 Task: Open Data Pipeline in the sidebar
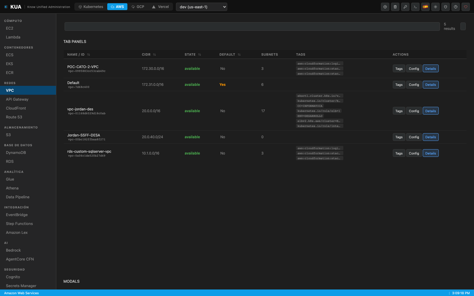(x=28, y=197)
